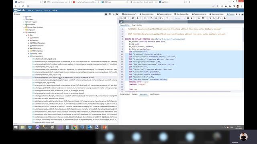
Task: Expand the Event Triggers tree node
Action: [24, 22]
